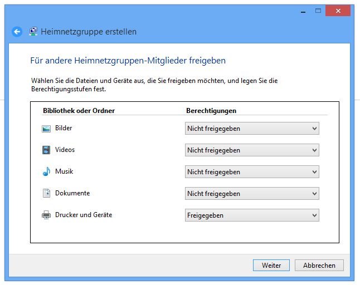The width and height of the screenshot is (360, 285).
Task: Minimize the Heimnetzgruppe erstellen window
Action: 303,11
